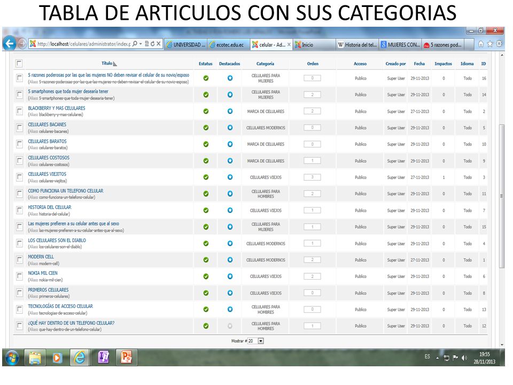Tick the CELULARES BARATOS row checkbox
Screen dimensions: 513x385
click(x=20, y=144)
